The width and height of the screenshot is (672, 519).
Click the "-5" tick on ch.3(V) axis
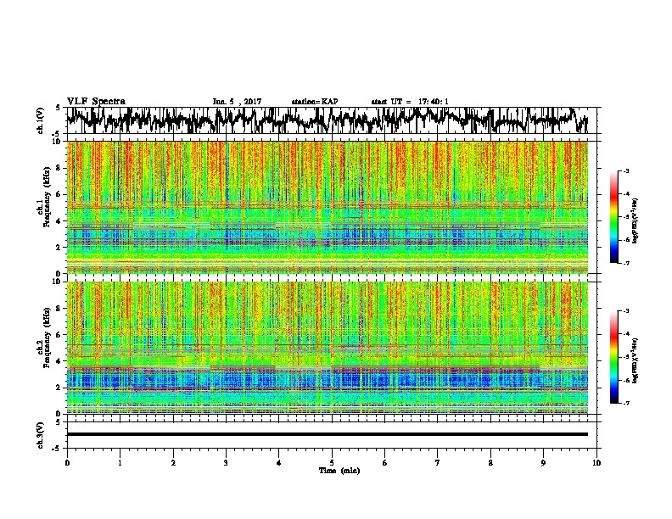(x=57, y=449)
